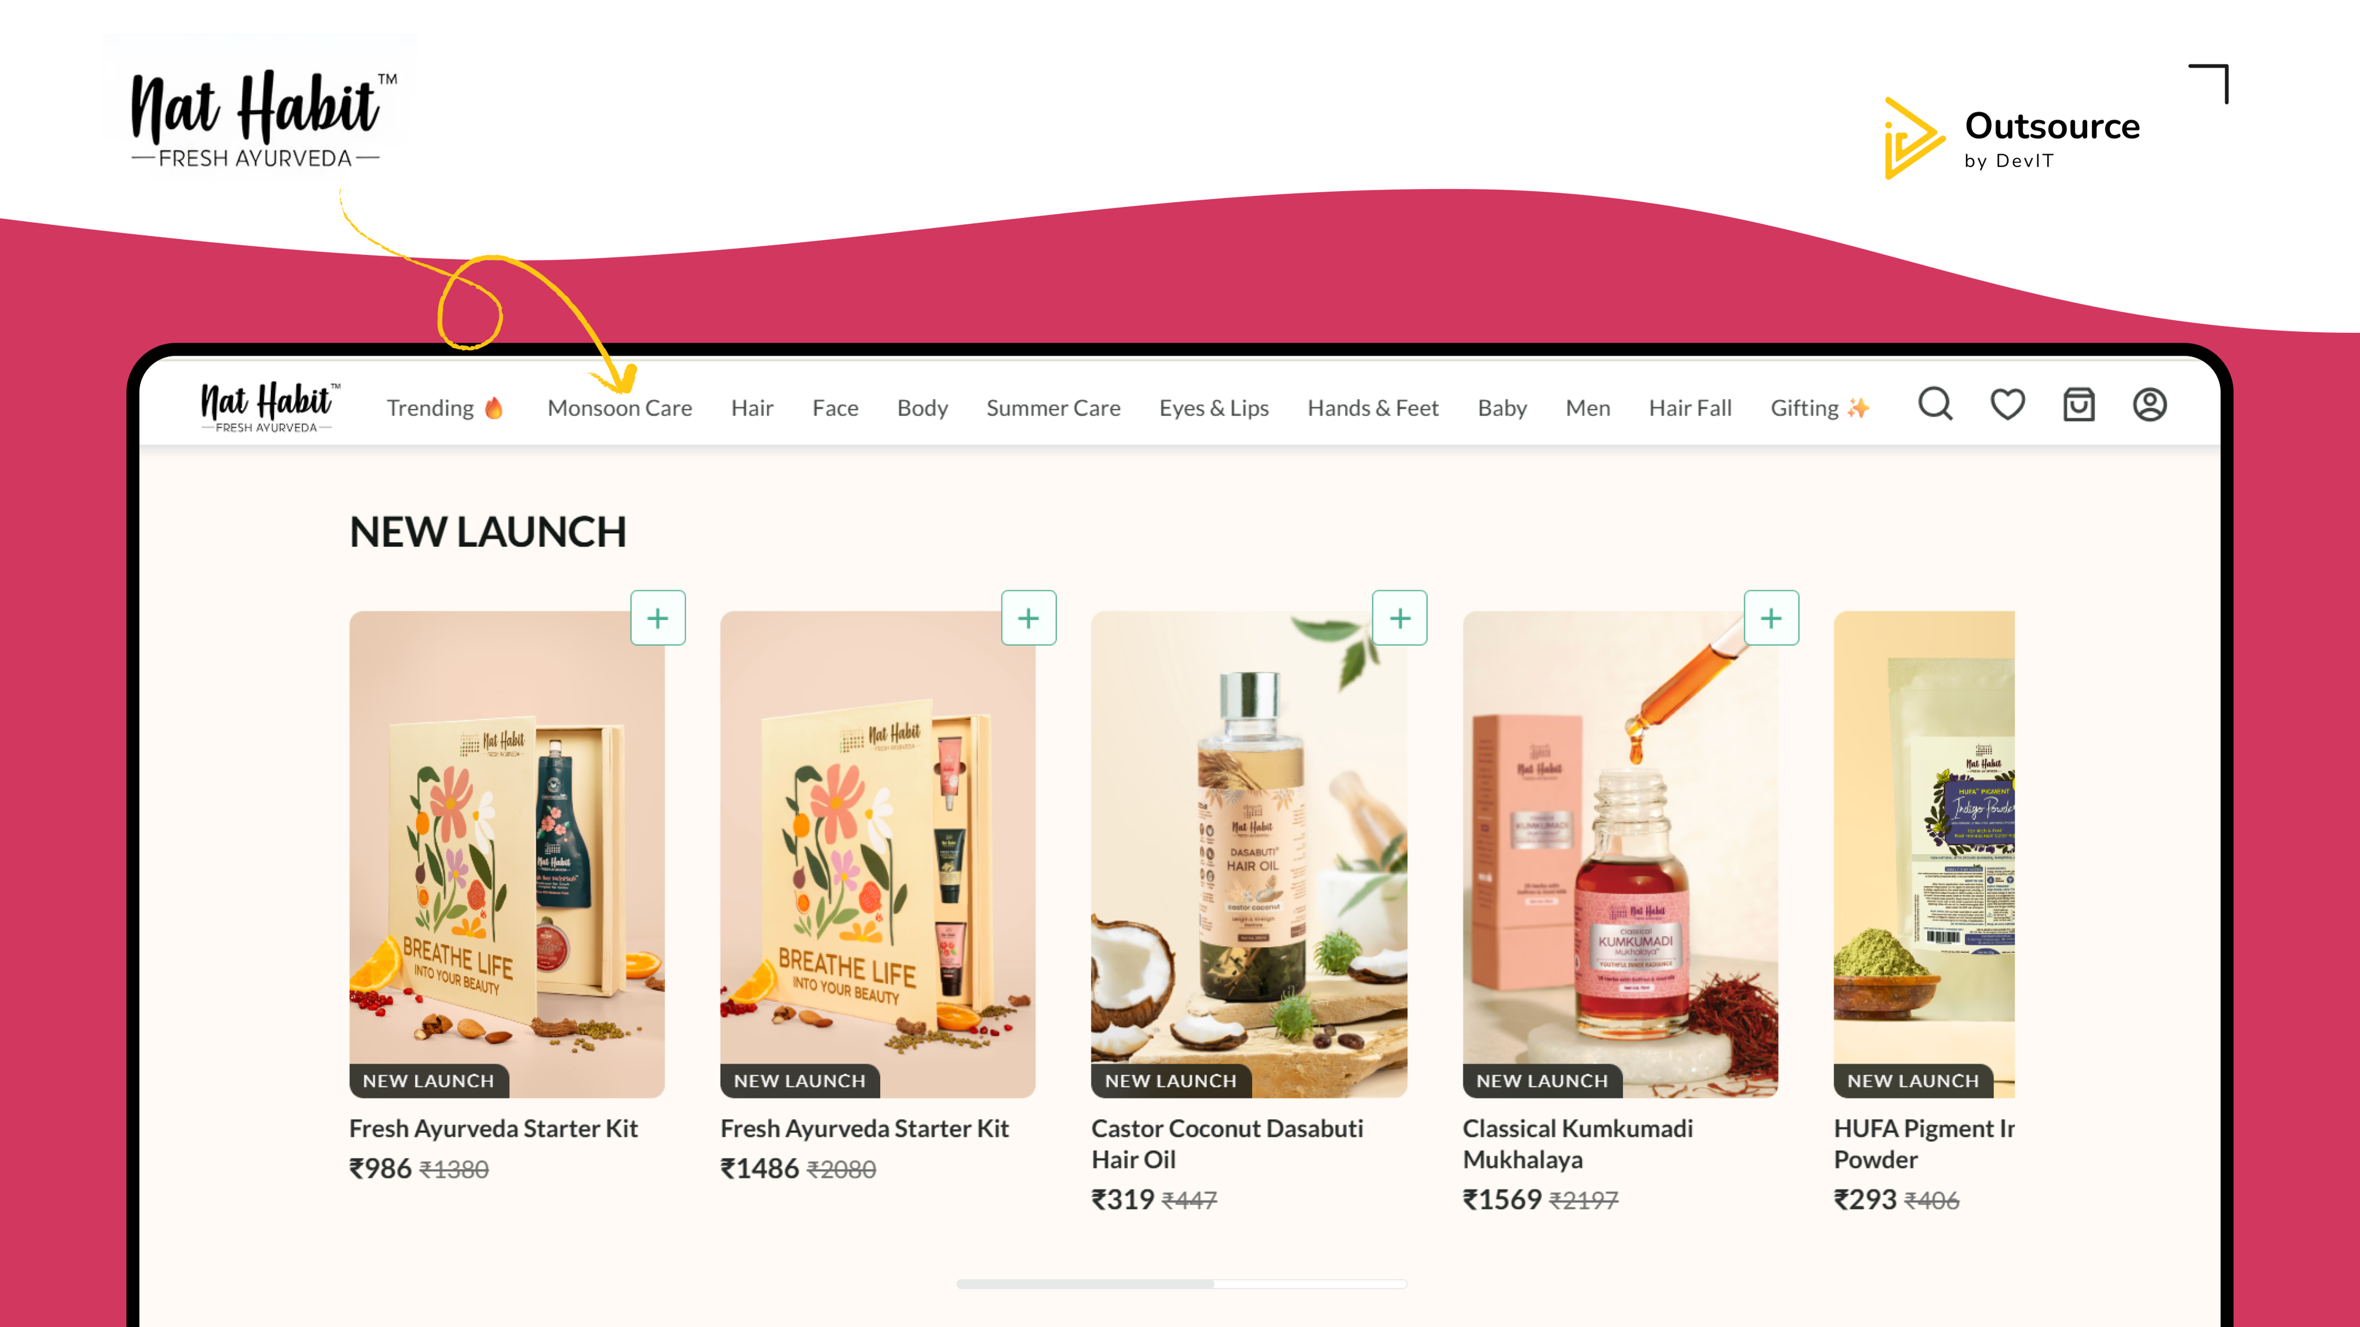This screenshot has width=2360, height=1327.
Task: Go to the Gifting section
Action: click(1819, 409)
